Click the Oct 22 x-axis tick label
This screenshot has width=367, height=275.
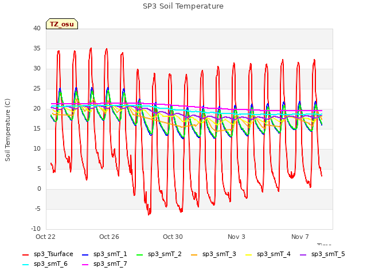pyautogui.click(x=46, y=237)
